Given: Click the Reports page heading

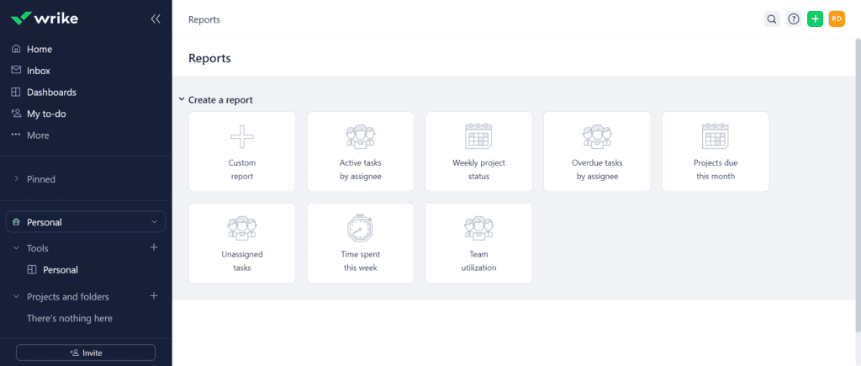Looking at the screenshot, I should 209,58.
